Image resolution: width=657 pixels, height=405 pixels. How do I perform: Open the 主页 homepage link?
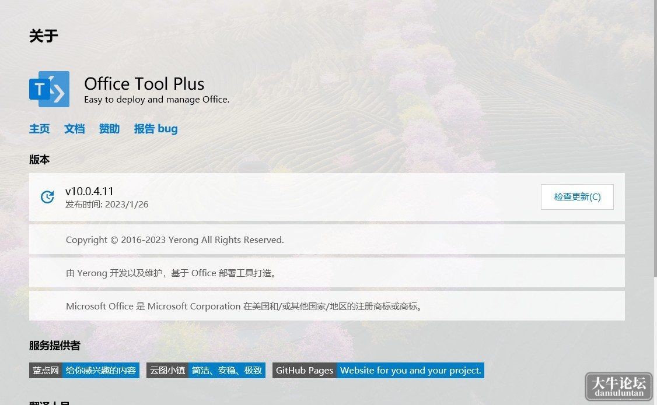click(x=40, y=129)
